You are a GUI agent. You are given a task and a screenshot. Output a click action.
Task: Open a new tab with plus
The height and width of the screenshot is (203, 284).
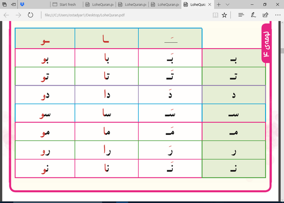click(x=219, y=5)
